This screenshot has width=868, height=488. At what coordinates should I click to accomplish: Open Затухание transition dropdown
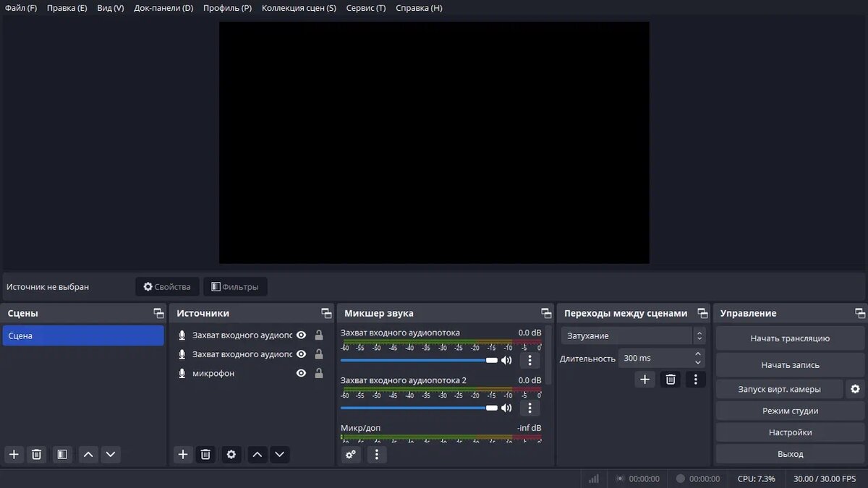[633, 335]
